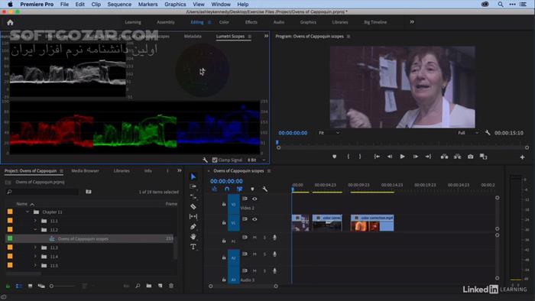Toggle timeline Snap magnet

227,189
